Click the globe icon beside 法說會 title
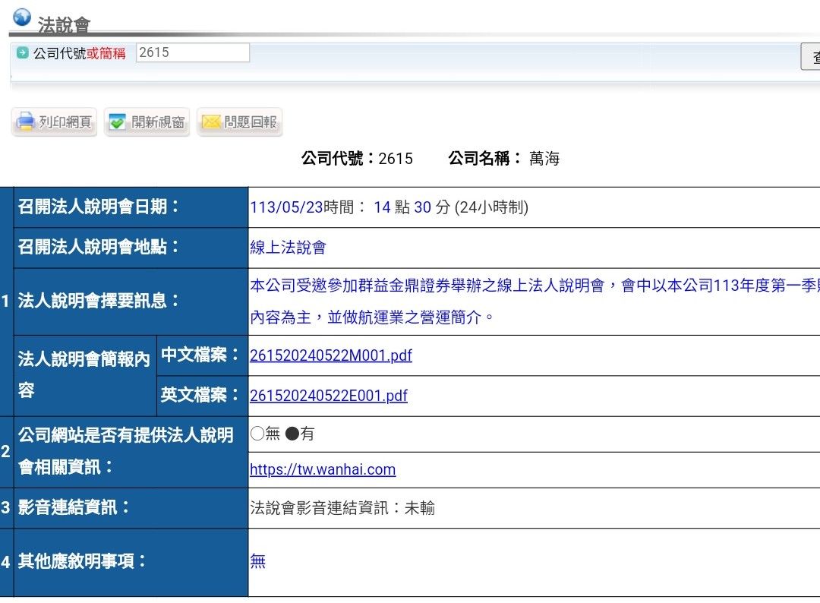This screenshot has width=820, height=603. coord(22,17)
